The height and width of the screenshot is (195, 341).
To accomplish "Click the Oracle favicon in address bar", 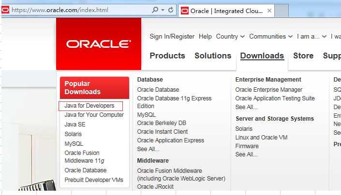I will coord(5,10).
